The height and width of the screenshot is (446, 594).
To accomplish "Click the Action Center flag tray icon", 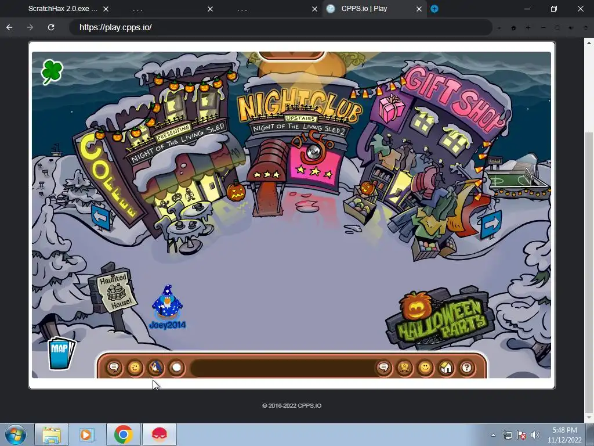I will [x=521, y=435].
